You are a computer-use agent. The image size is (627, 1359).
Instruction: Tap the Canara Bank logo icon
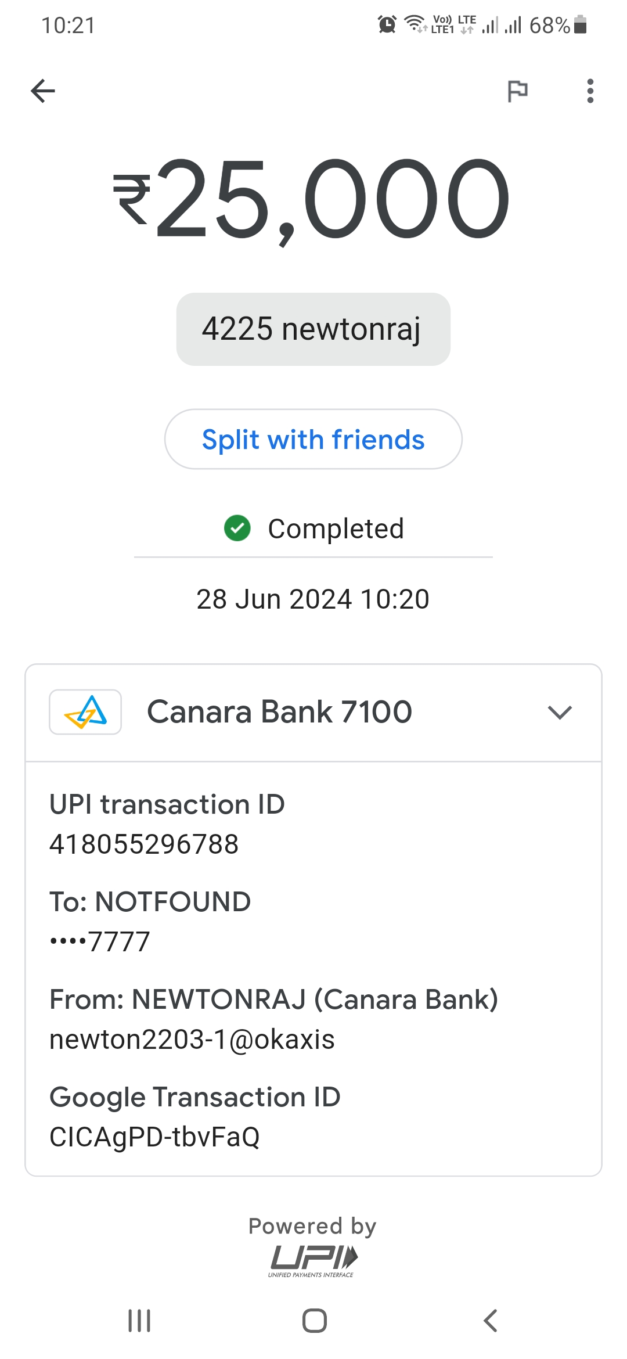click(85, 712)
